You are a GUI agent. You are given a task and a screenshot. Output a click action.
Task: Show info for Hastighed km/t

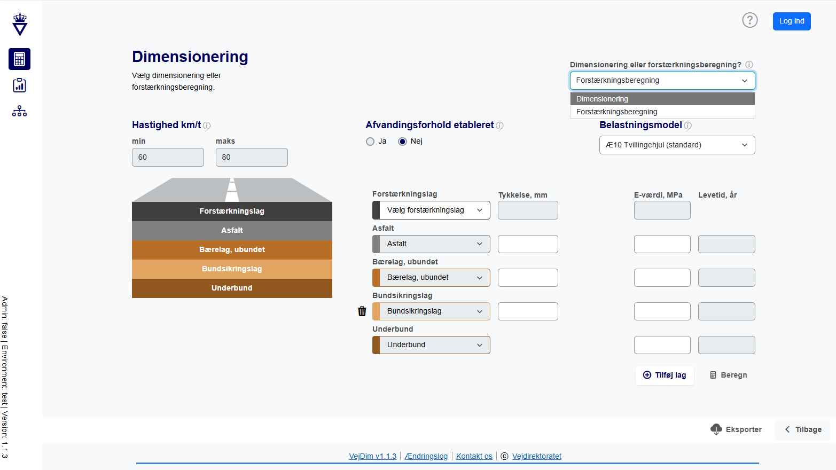207,126
